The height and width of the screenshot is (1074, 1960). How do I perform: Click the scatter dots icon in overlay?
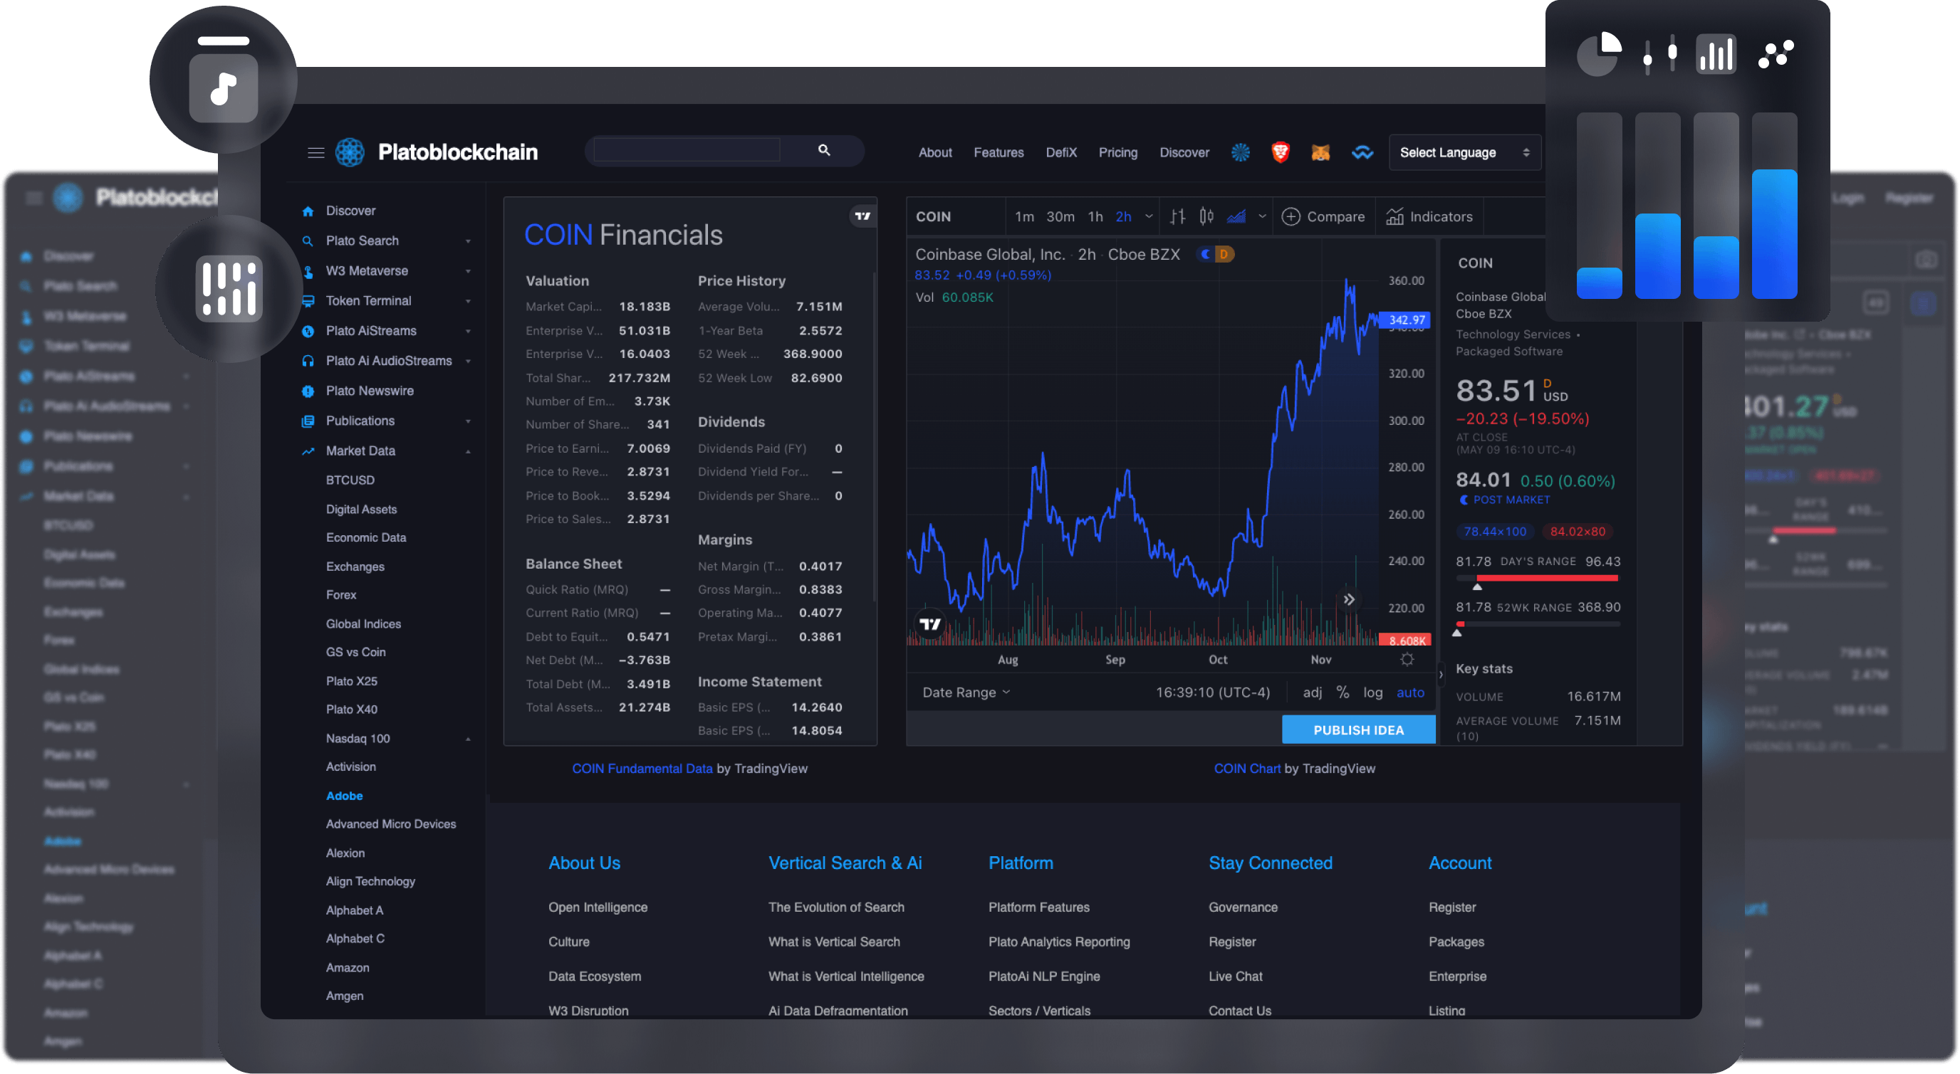1776,54
